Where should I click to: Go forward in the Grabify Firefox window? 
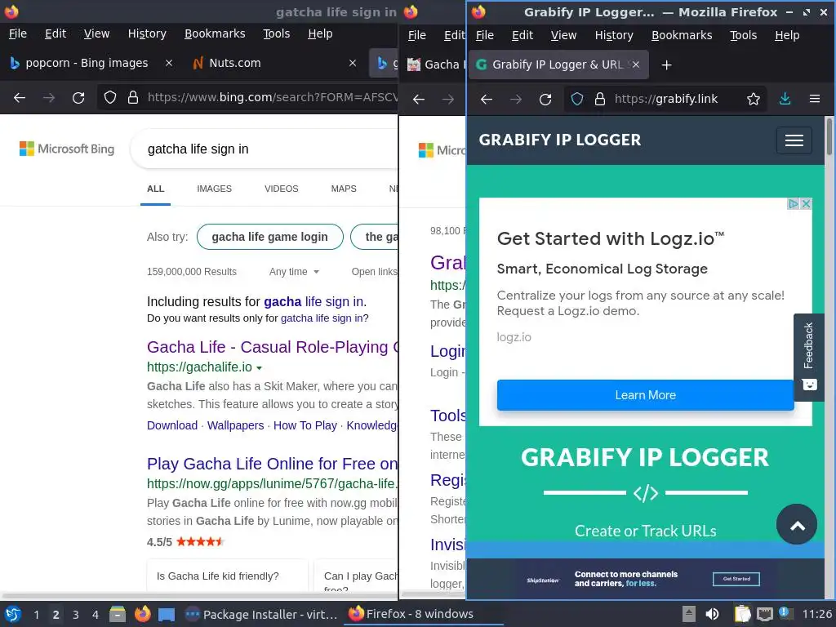(516, 99)
